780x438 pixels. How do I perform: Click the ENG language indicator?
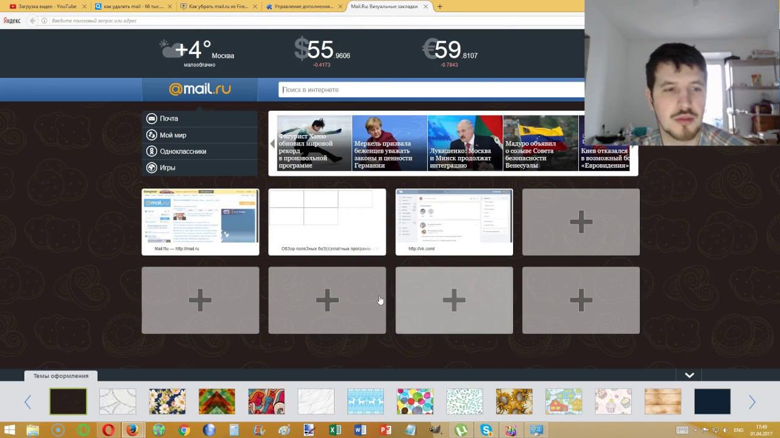pyautogui.click(x=739, y=430)
